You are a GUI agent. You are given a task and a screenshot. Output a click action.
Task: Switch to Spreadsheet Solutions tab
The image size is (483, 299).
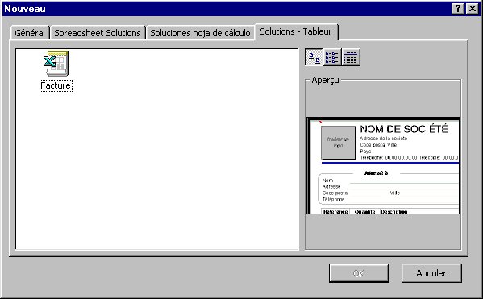[x=98, y=33]
